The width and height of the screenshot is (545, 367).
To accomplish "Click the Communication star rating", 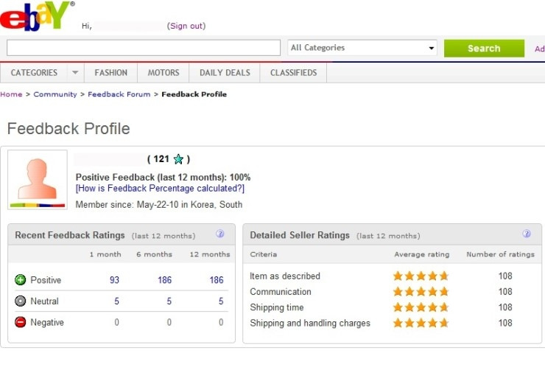I will pyautogui.click(x=421, y=292).
